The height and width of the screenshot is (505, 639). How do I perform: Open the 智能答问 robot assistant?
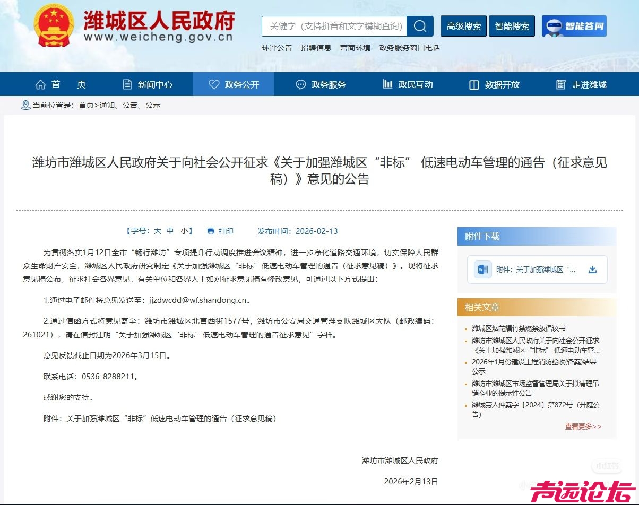point(574,26)
